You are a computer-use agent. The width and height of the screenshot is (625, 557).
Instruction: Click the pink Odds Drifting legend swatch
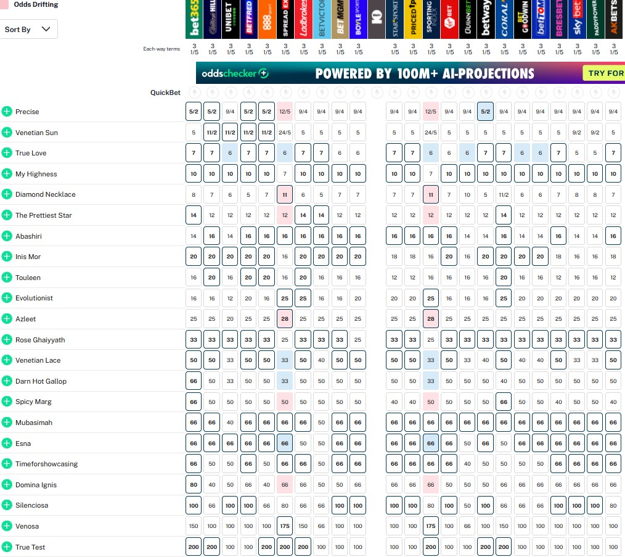(4, 4)
